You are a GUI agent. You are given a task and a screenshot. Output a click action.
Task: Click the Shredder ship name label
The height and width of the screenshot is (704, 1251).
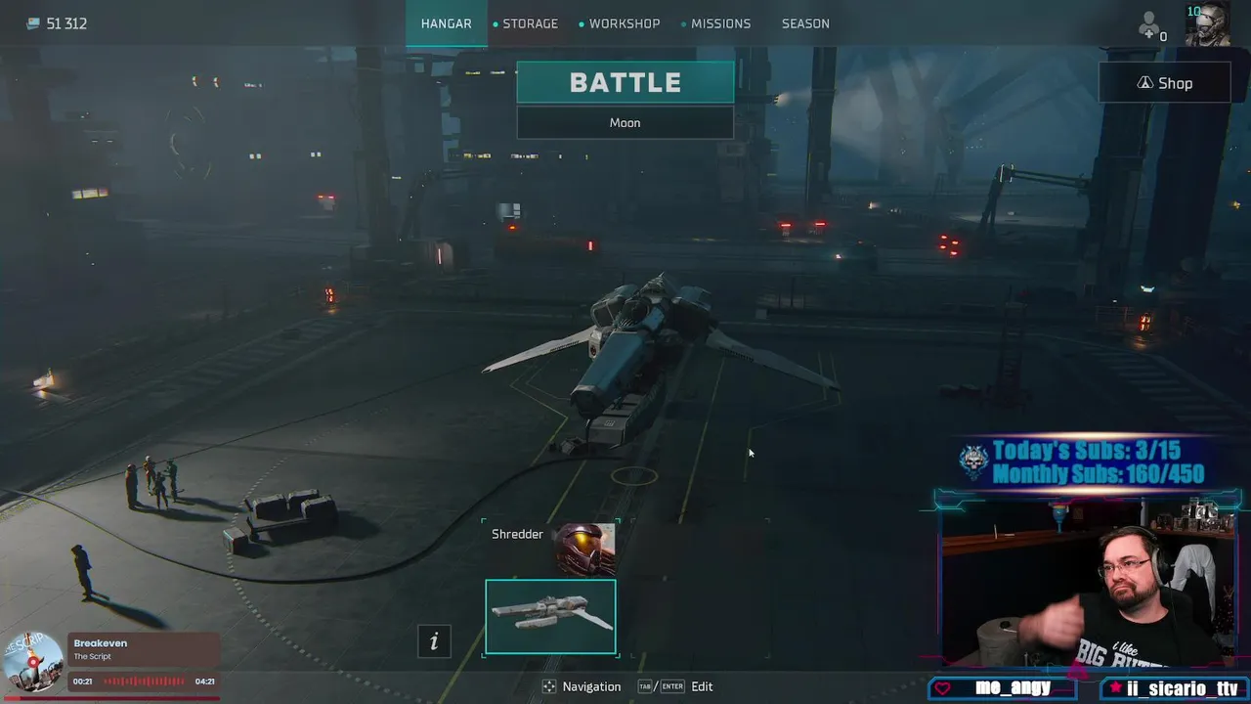[x=517, y=534]
